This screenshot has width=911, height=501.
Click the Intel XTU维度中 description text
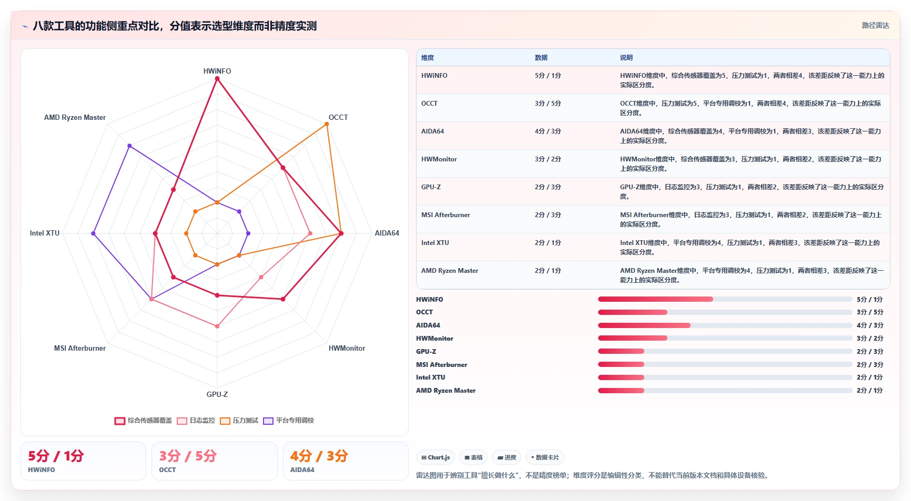pyautogui.click(x=750, y=248)
